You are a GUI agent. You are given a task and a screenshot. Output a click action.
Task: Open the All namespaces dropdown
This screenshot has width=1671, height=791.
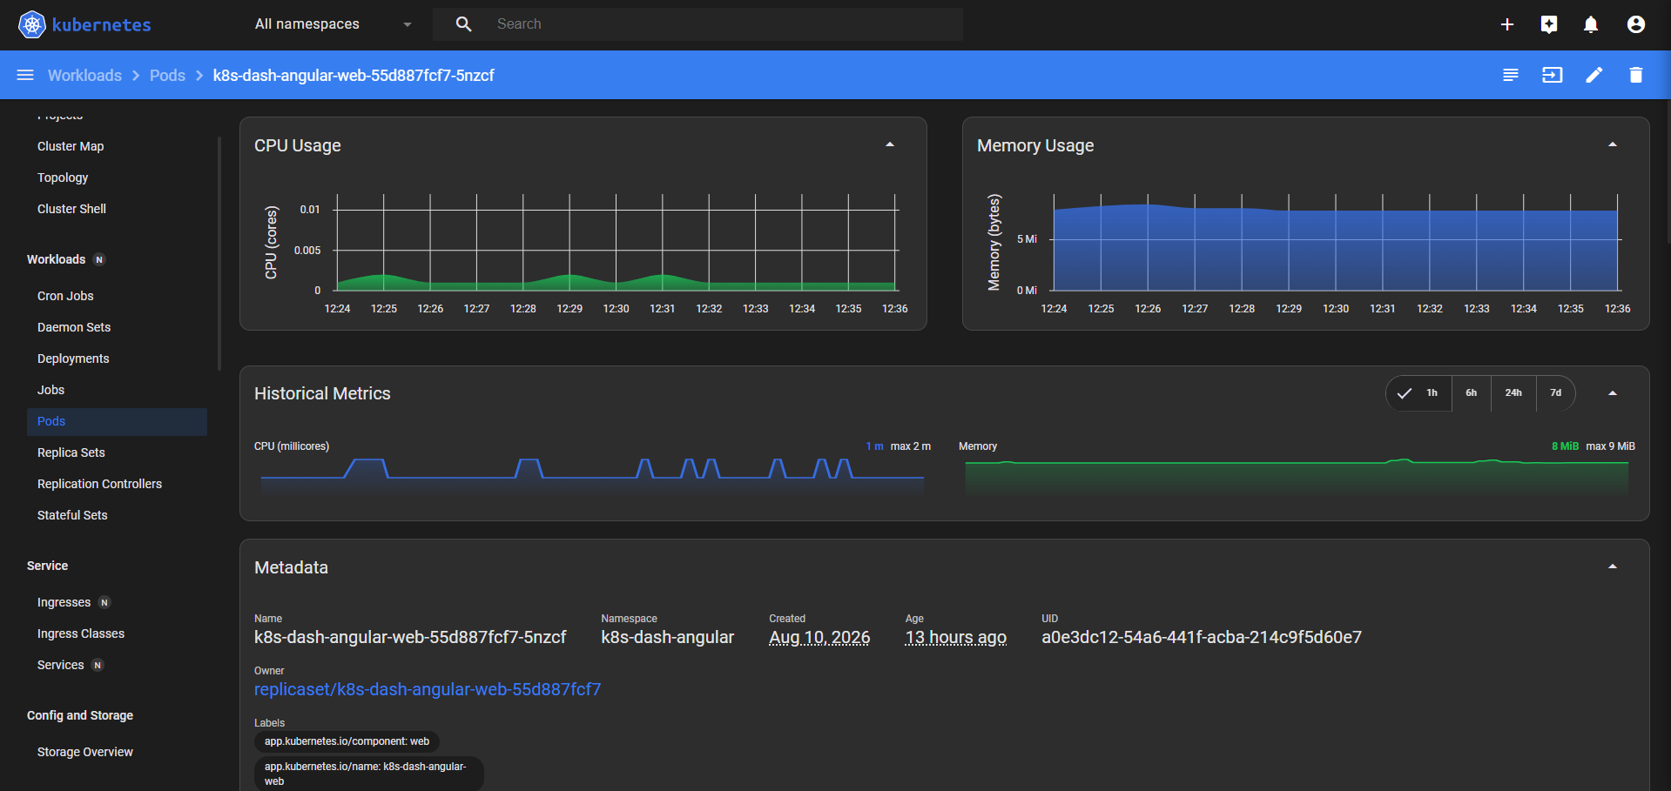pyautogui.click(x=333, y=24)
